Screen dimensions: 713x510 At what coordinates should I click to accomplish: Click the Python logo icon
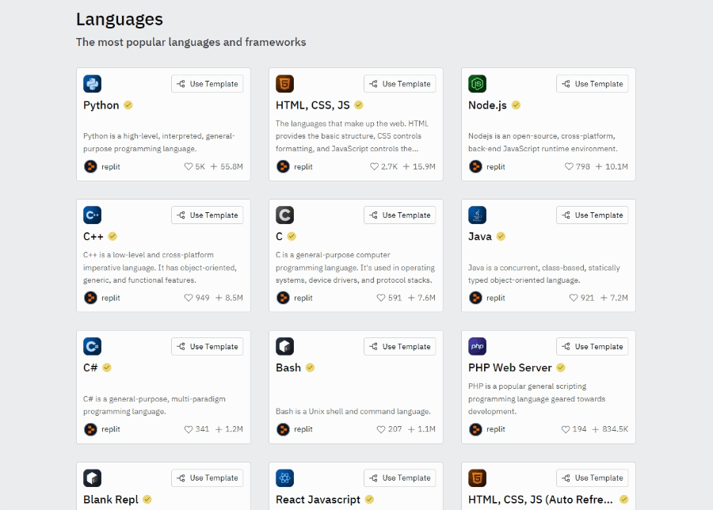tap(93, 84)
